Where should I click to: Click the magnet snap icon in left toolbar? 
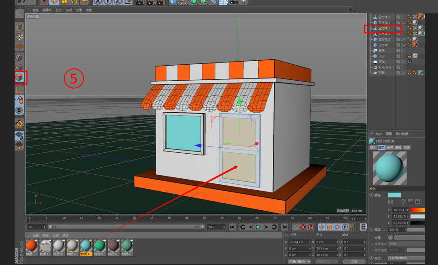(x=20, y=123)
